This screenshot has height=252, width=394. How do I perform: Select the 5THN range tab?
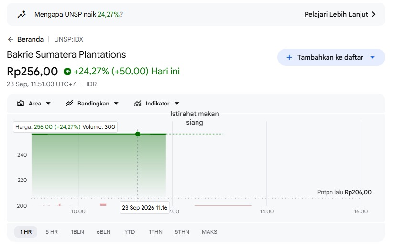[182, 232]
